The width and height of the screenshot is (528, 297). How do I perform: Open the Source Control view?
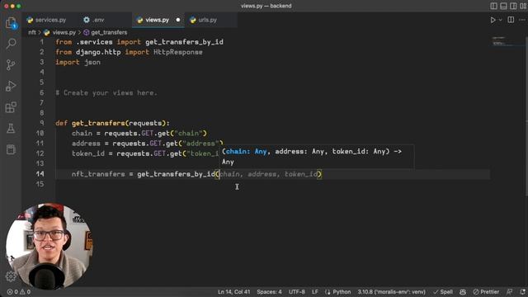click(11, 64)
